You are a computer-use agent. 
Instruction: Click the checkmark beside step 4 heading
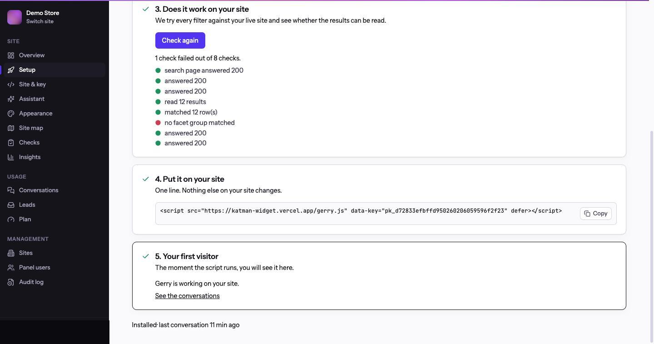[x=146, y=179]
